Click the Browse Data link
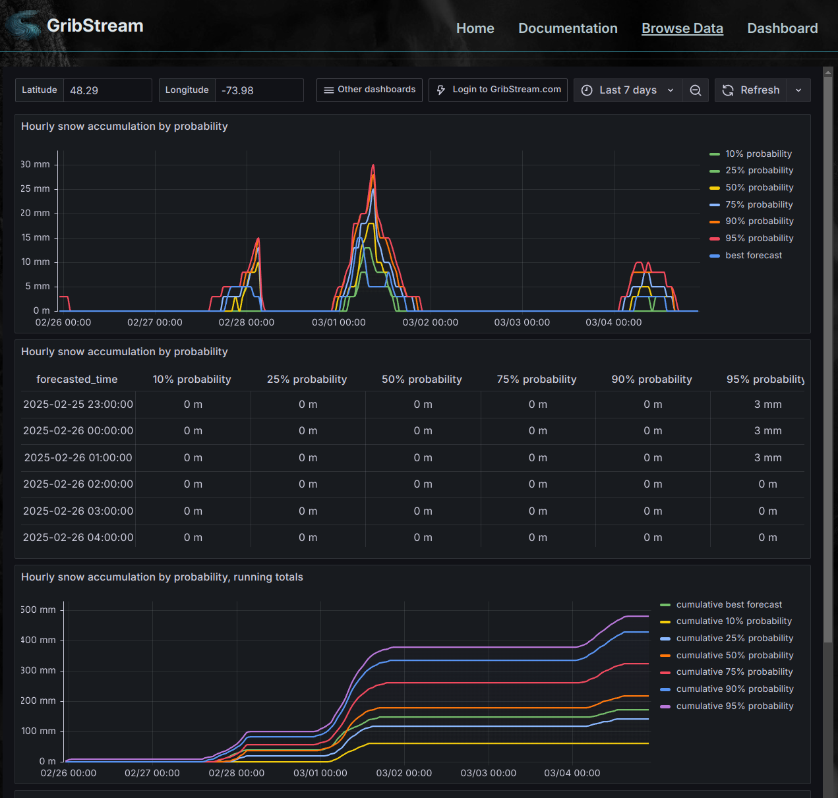Viewport: 838px width, 798px height. 682,28
